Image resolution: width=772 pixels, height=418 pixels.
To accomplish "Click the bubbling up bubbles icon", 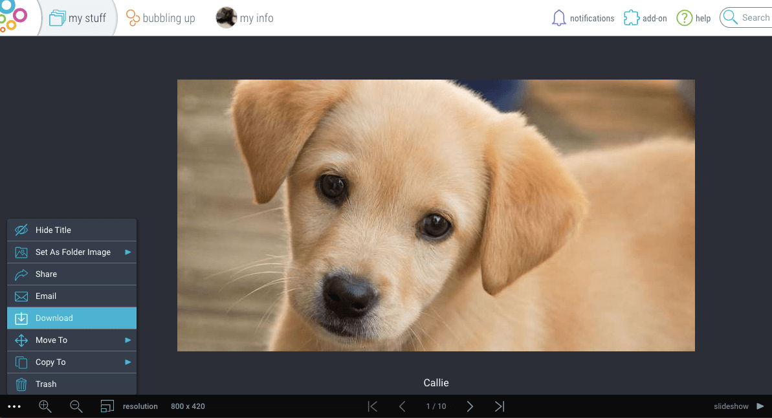I will pyautogui.click(x=133, y=18).
